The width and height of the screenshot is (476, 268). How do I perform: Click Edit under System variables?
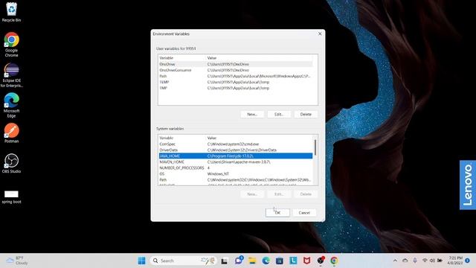click(x=279, y=194)
